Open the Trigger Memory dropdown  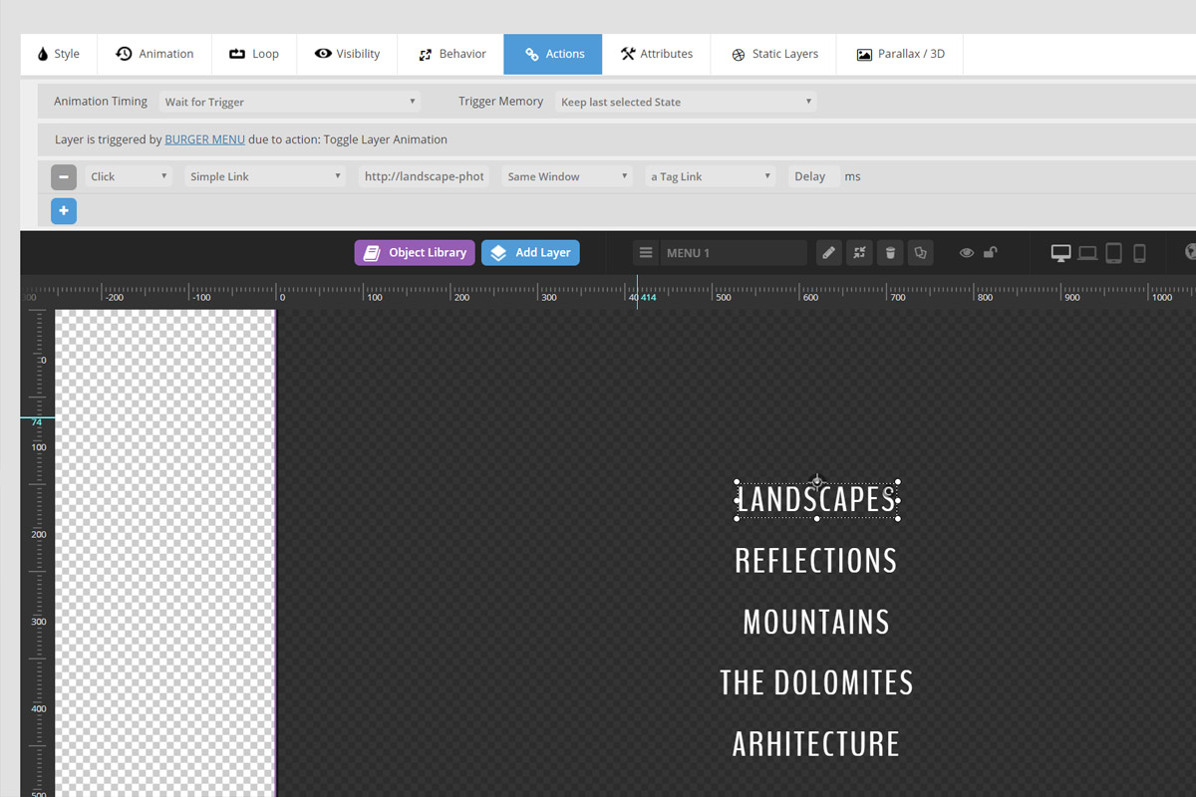coord(685,102)
